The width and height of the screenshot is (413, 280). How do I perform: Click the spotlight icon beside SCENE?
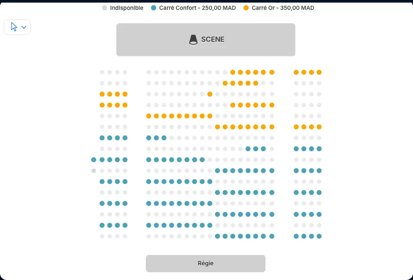pyautogui.click(x=193, y=40)
